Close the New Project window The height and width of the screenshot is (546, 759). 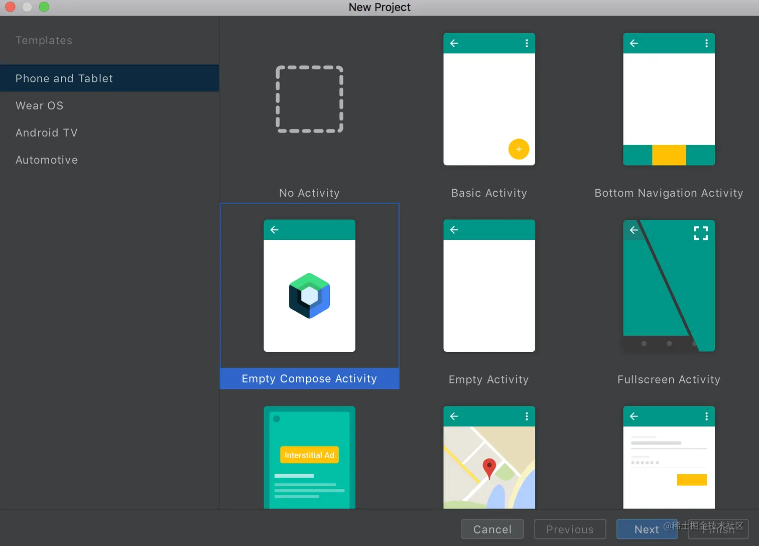[10, 7]
